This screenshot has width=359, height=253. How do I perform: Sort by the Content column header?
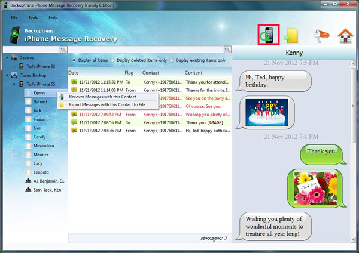point(193,73)
